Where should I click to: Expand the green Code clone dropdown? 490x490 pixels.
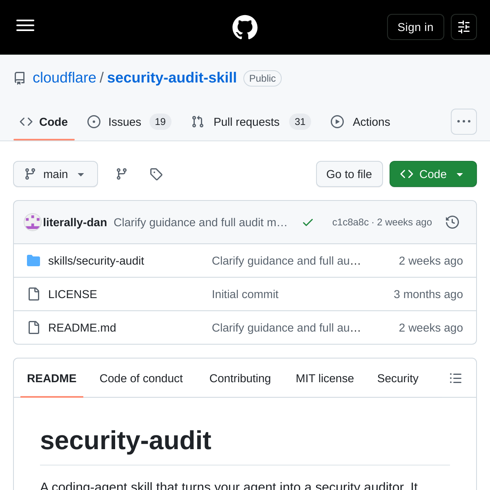tap(433, 174)
